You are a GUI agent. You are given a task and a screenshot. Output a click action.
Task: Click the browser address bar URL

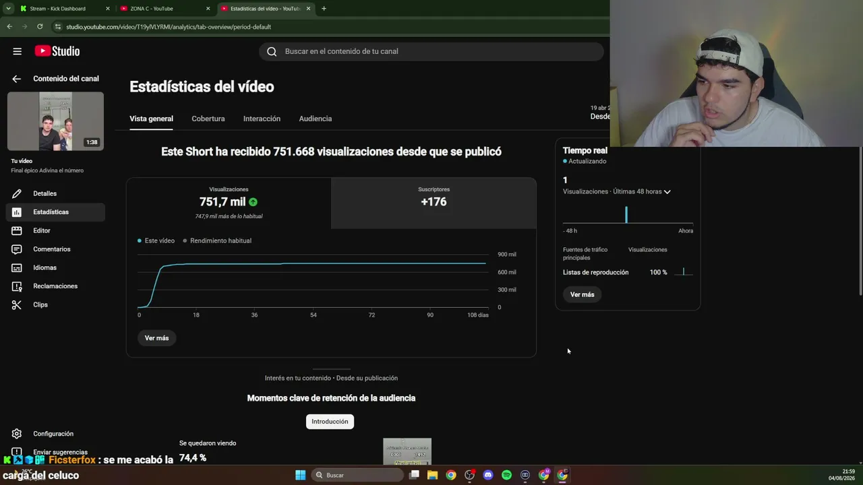pyautogui.click(x=169, y=27)
